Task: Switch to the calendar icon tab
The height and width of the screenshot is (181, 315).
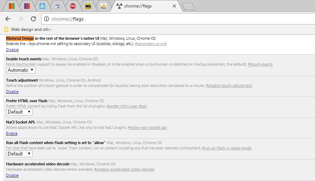Action: 58,6
